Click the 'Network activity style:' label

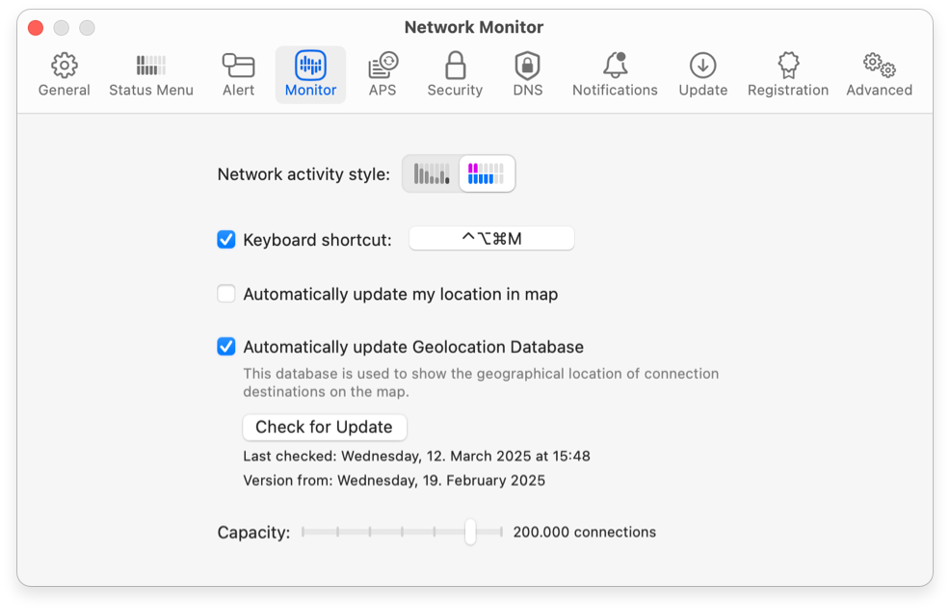tap(303, 174)
